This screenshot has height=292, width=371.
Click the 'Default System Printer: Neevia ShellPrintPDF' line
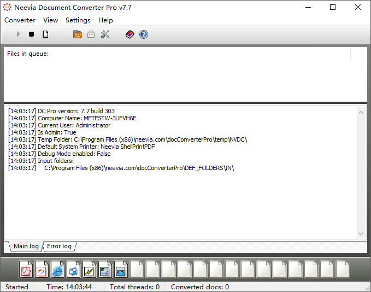click(x=81, y=147)
